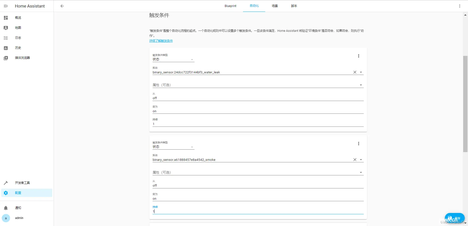Viewport: 468px width, 226px height.
Task: Open entity dropdown arrow for water_leak sensor
Action: 361,72
